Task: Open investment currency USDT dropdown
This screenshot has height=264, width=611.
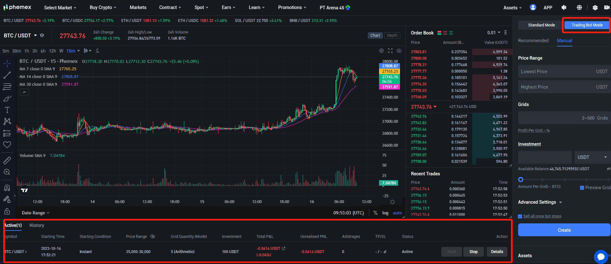Action: point(592,157)
